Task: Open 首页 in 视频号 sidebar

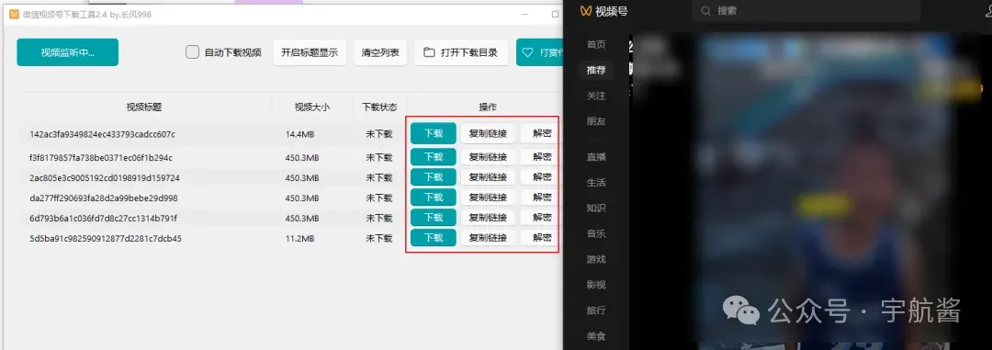Action: [596, 44]
